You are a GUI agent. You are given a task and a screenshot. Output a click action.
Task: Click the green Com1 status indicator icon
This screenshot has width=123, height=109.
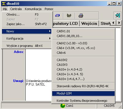(63, 106)
